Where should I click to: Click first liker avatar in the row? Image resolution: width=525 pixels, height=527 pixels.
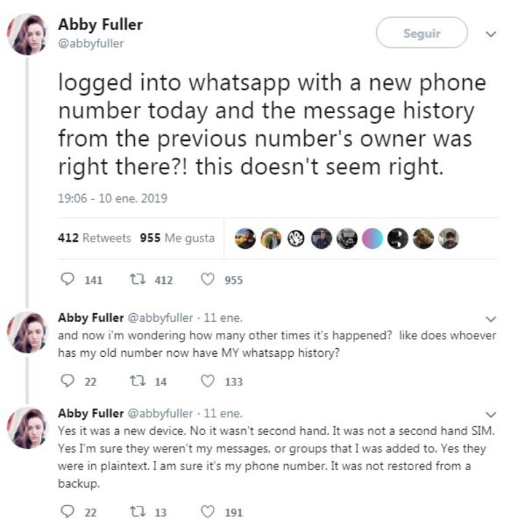[x=245, y=239]
